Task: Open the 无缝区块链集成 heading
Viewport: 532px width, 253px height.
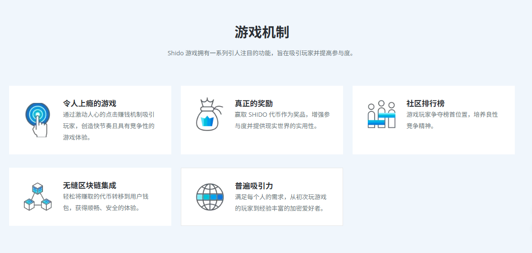Action: point(90,185)
